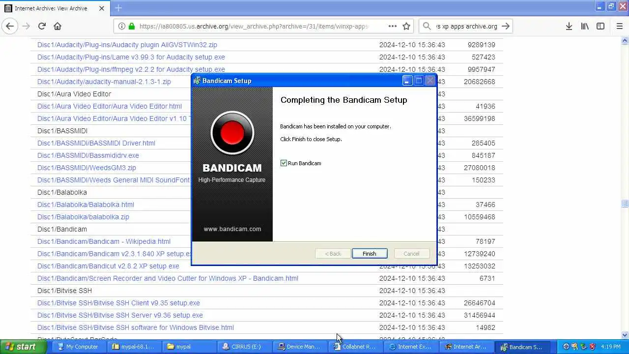This screenshot has width=629, height=354.
Task: Click file size value 31456944
Action: tap(479, 315)
